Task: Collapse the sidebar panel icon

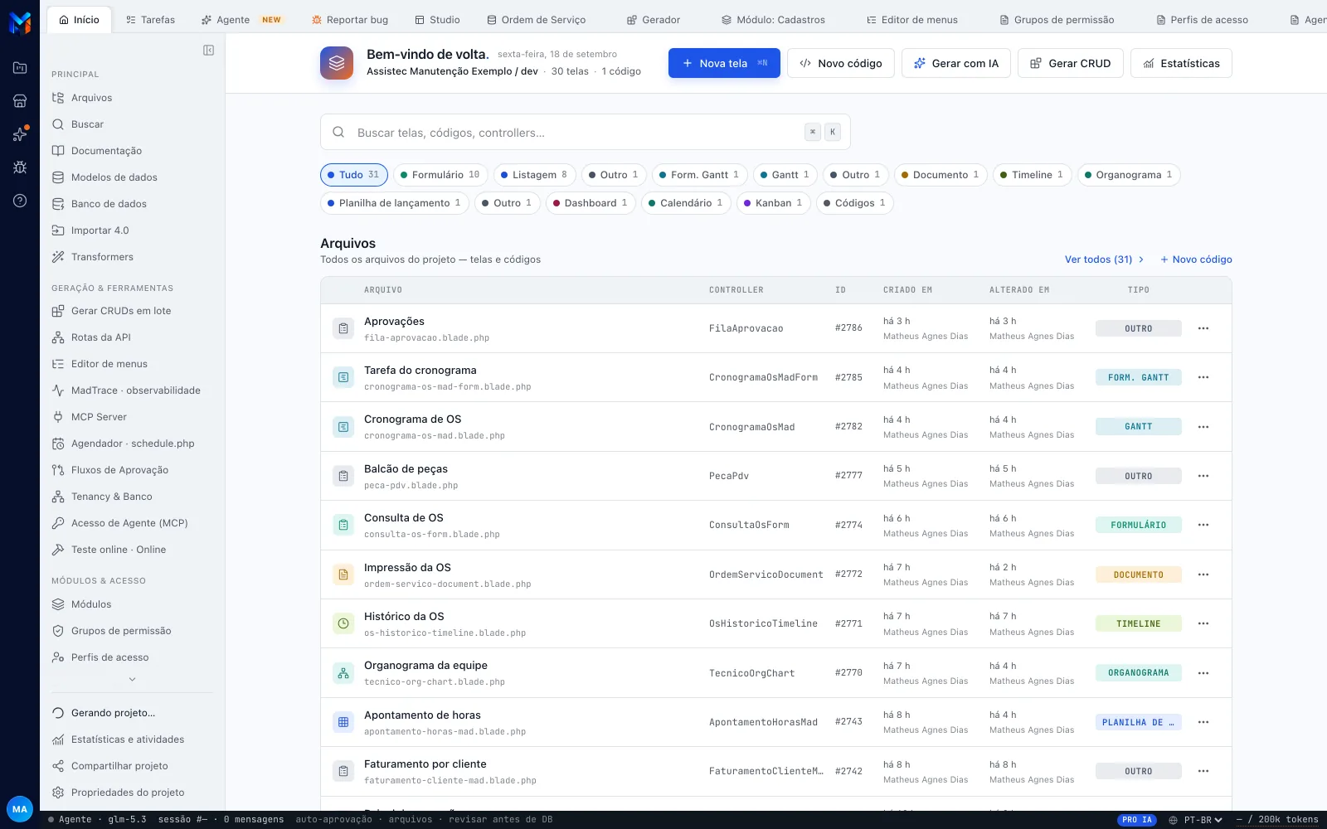Action: (x=208, y=51)
